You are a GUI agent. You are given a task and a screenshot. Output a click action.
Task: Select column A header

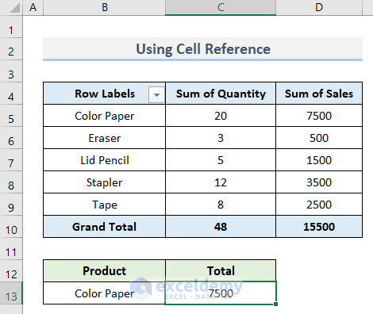(x=33, y=7)
